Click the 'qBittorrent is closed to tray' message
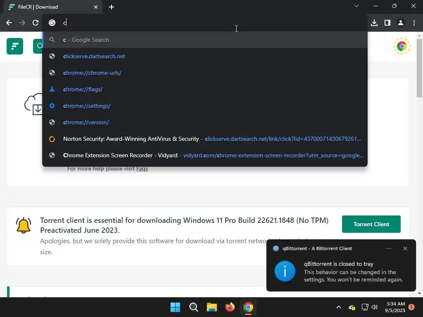The image size is (423, 317). tap(339, 264)
